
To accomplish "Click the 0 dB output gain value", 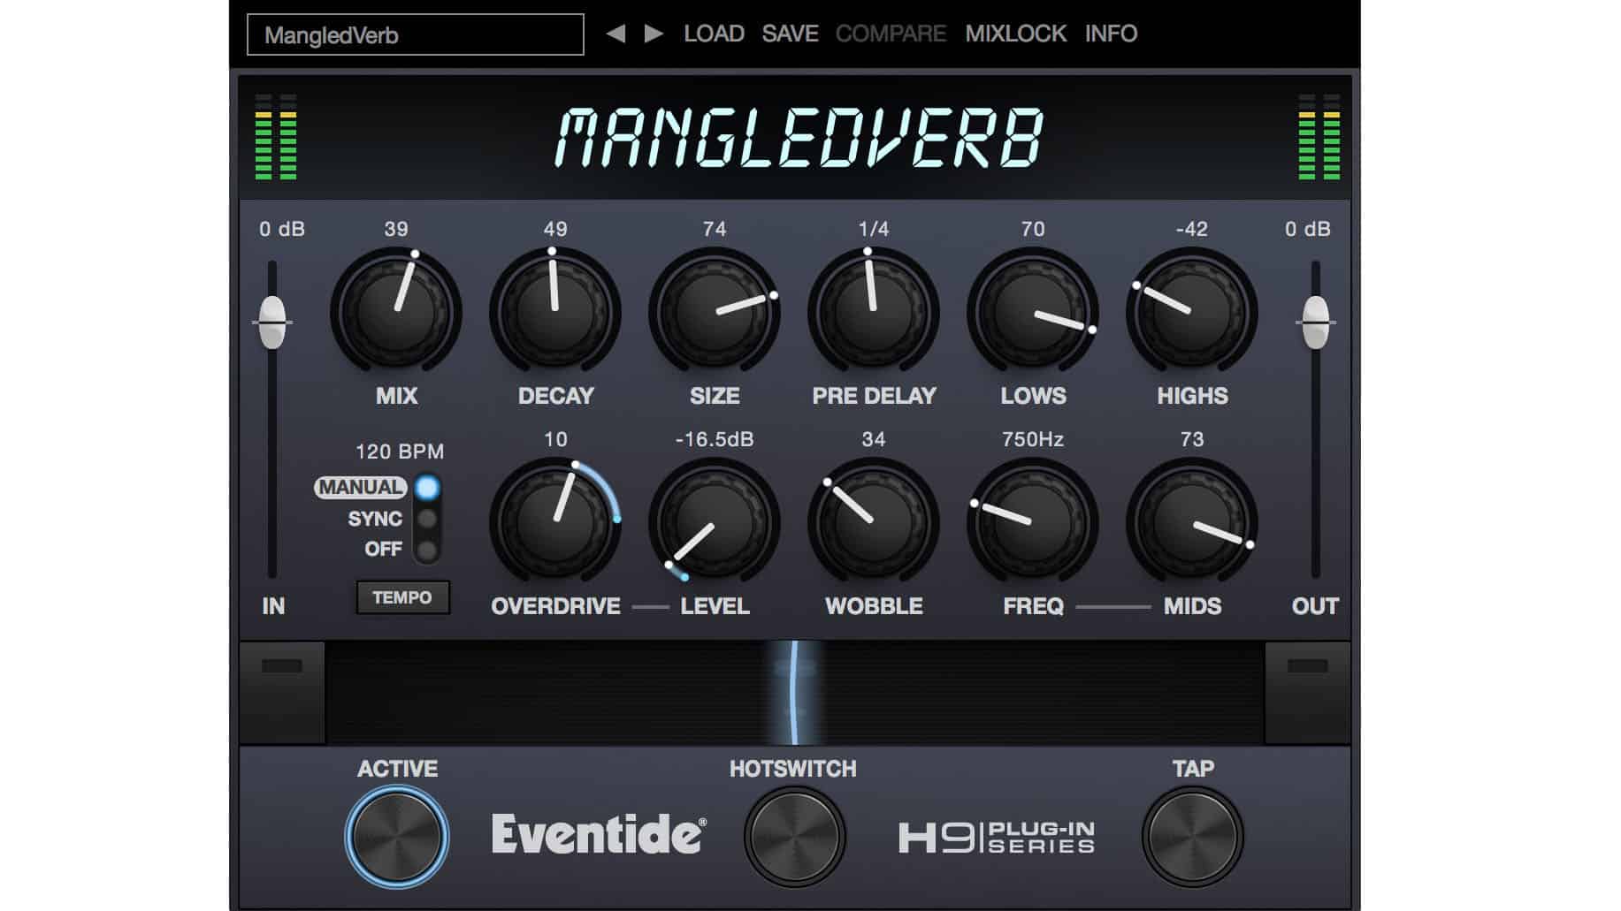I will [1308, 229].
